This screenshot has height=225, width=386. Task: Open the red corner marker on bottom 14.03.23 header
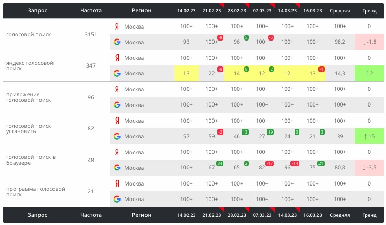click(x=298, y=210)
